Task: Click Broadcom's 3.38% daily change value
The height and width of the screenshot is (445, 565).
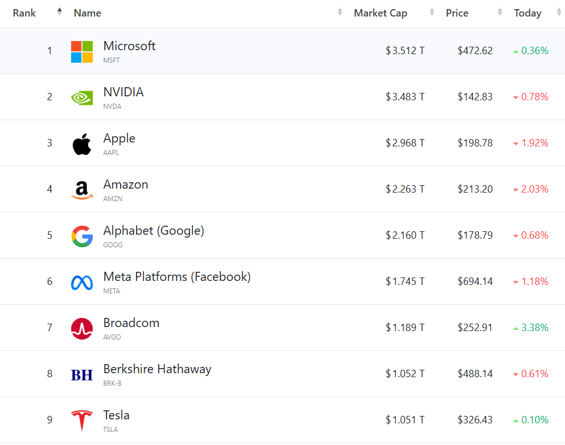Action: (534, 328)
